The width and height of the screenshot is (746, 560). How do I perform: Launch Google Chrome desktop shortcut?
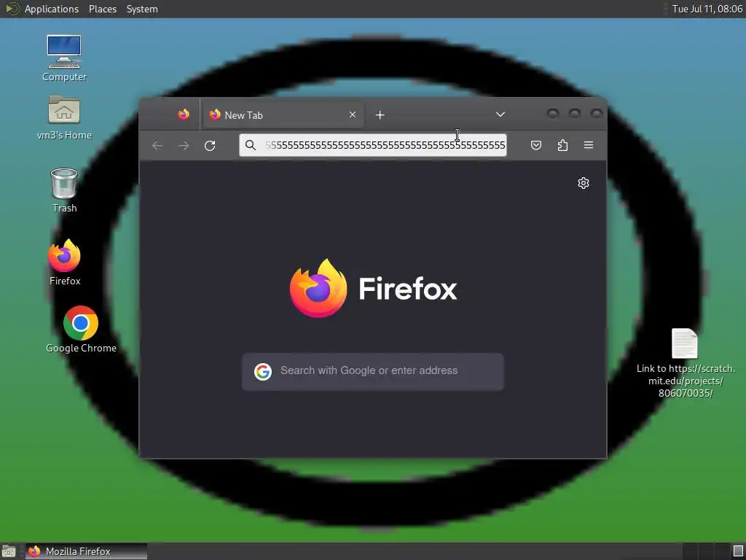tap(81, 330)
